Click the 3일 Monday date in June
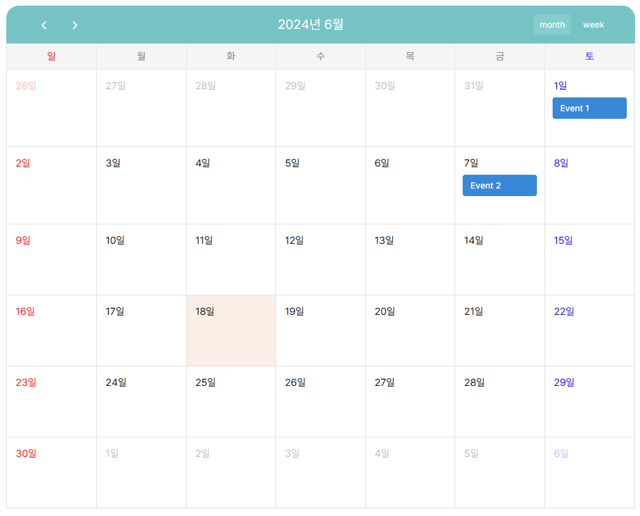The height and width of the screenshot is (516, 640). coord(113,163)
